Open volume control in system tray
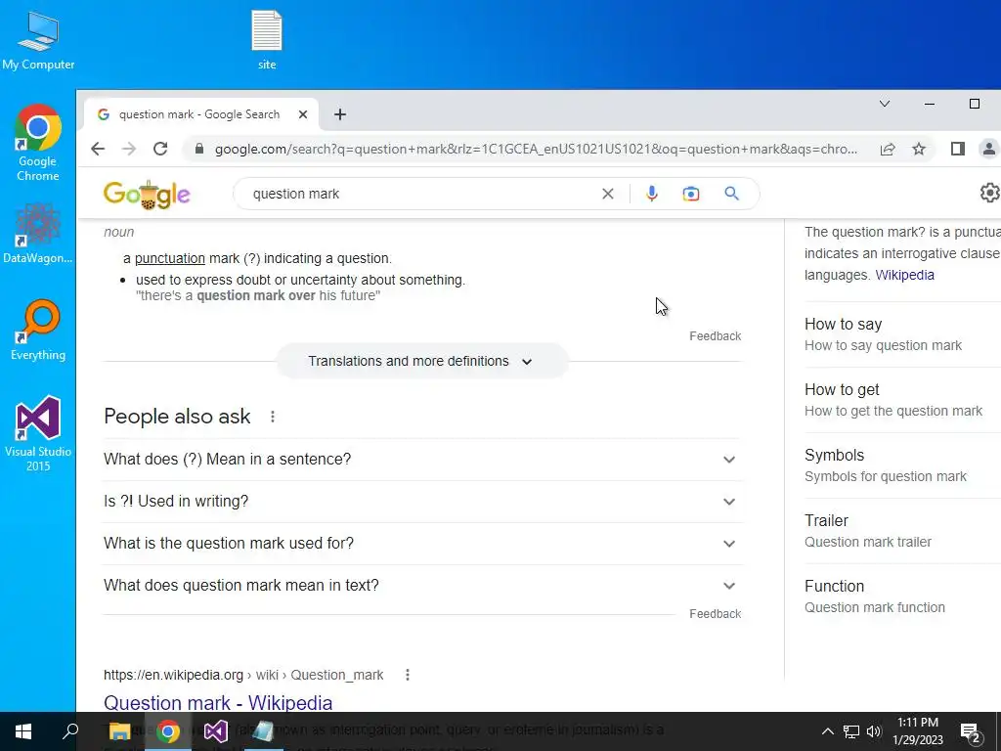The image size is (1001, 751). pyautogui.click(x=874, y=731)
